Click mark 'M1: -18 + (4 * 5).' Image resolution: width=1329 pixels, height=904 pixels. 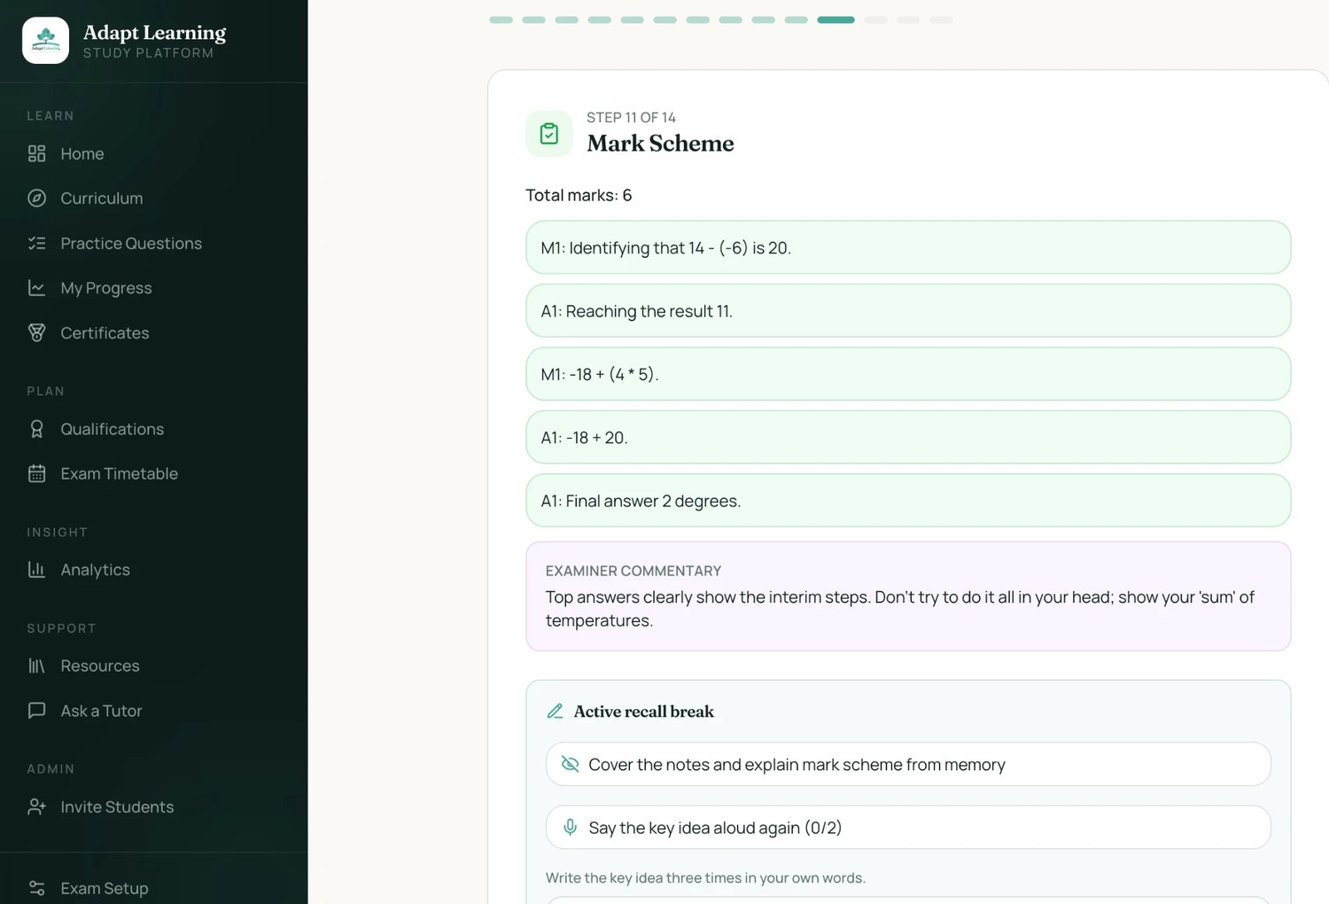click(x=908, y=374)
